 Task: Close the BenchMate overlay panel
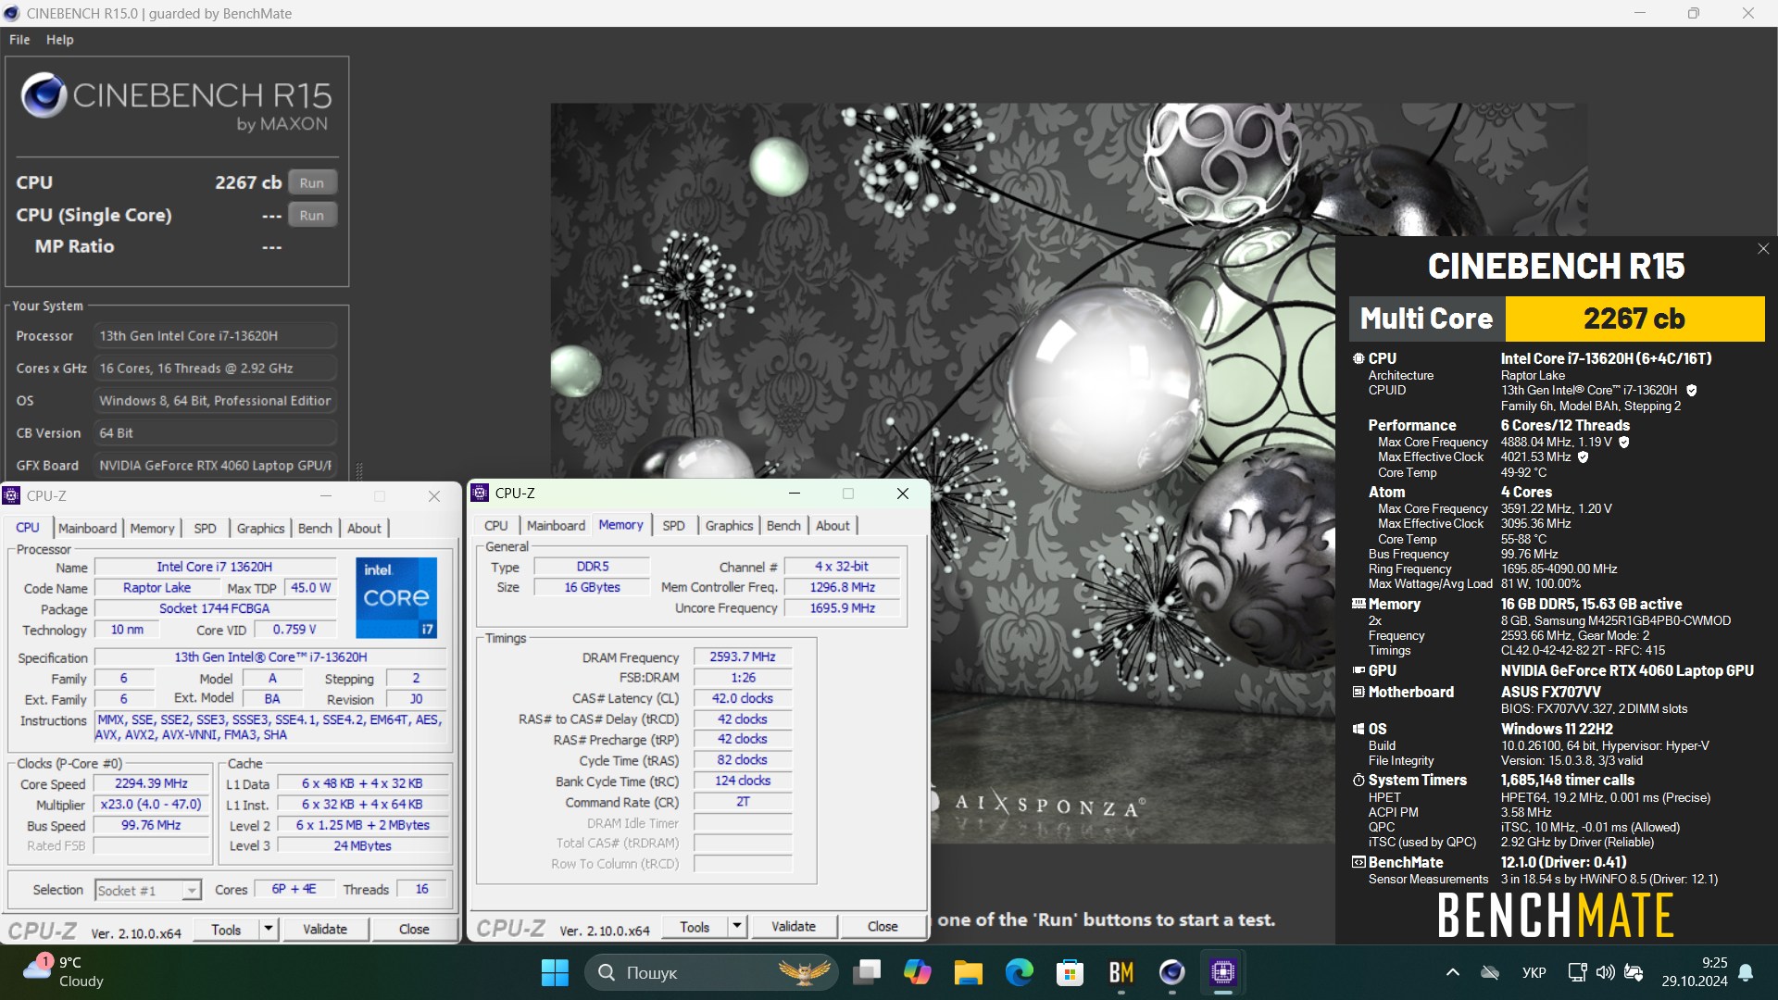(x=1763, y=249)
